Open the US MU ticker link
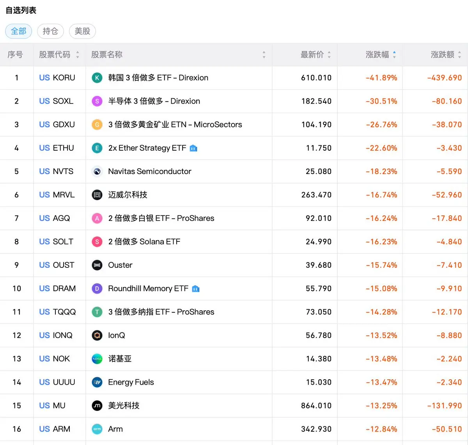Image resolution: width=468 pixels, height=445 pixels. [x=52, y=406]
